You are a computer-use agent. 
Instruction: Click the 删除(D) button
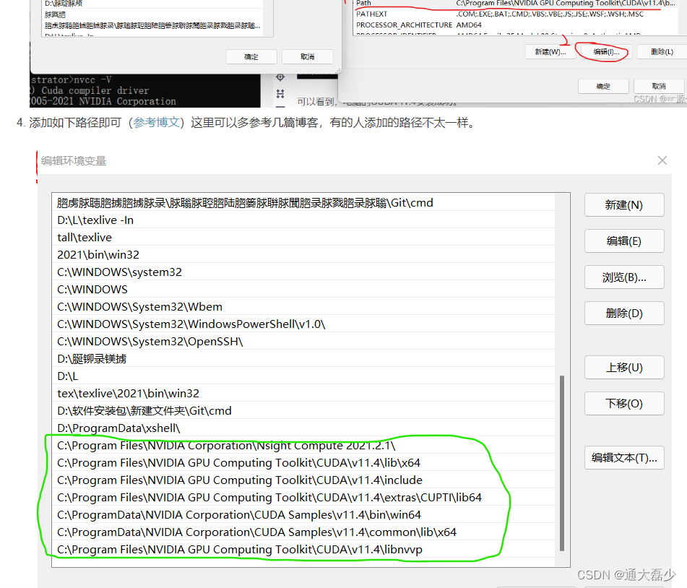[x=623, y=313]
